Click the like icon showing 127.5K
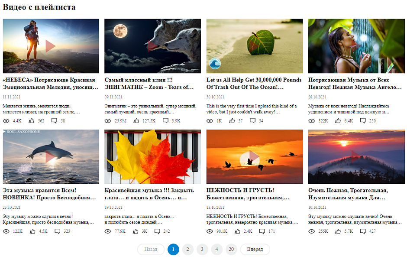The height and width of the screenshot is (260, 407). click(x=136, y=121)
